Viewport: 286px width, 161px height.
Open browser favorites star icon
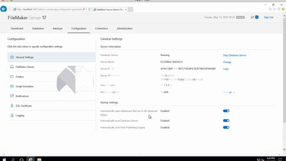click(275, 9)
